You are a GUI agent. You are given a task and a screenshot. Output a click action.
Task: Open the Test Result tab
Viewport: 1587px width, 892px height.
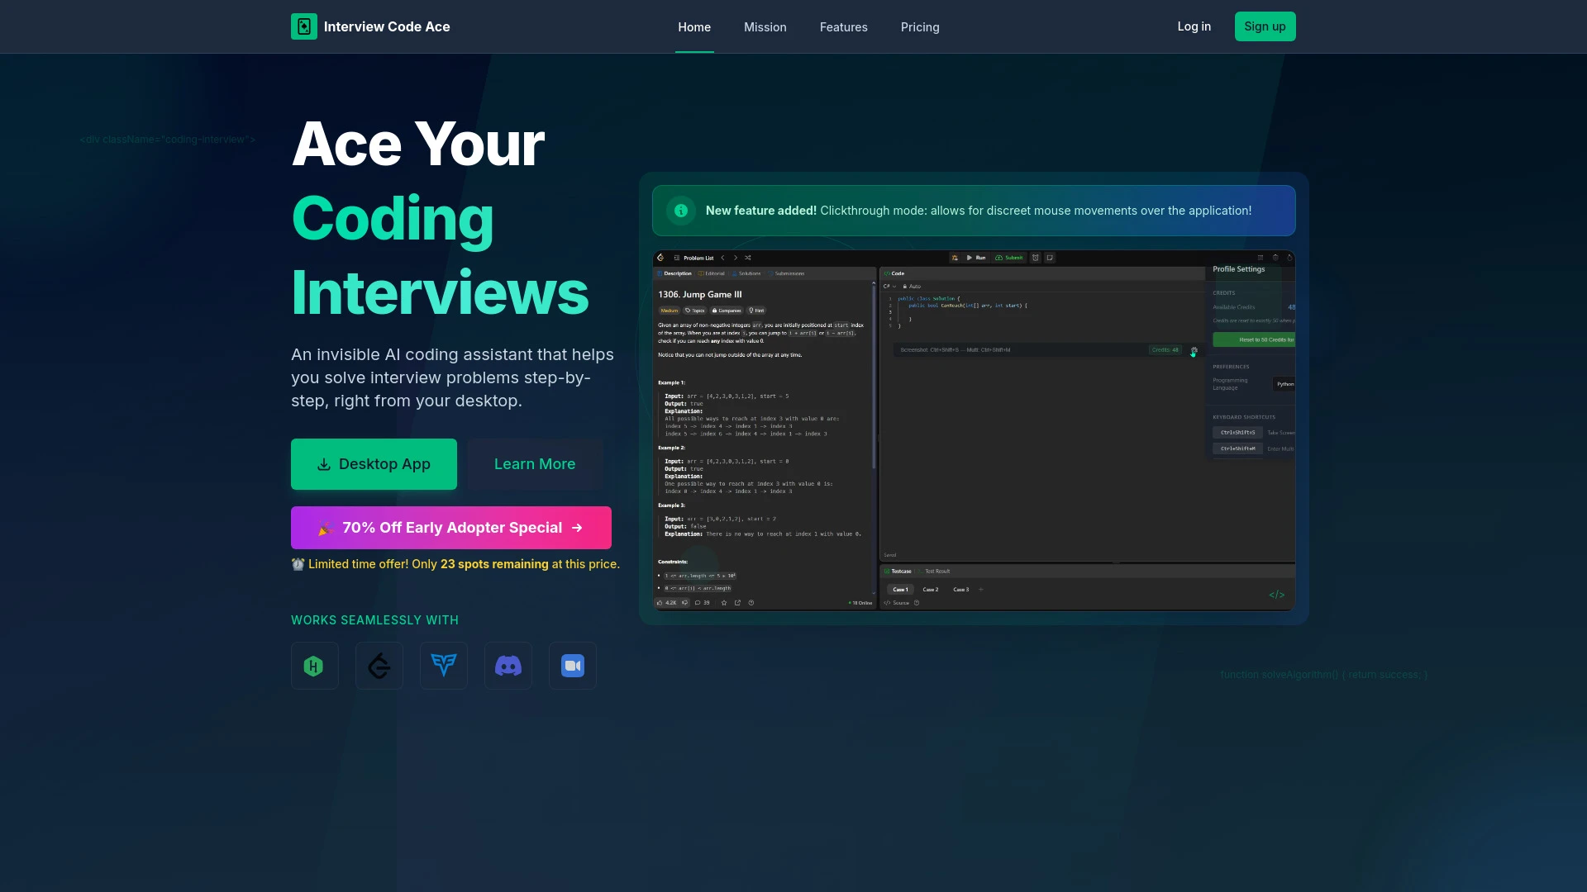coord(938,571)
